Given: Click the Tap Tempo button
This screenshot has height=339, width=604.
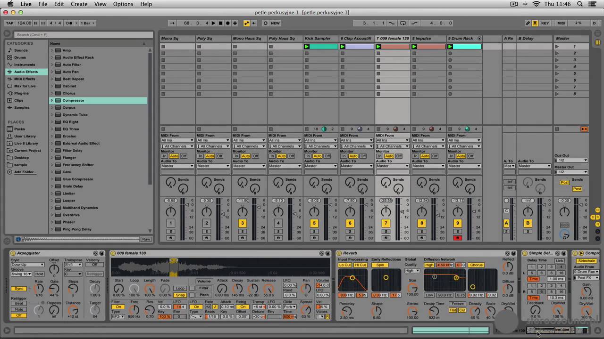Looking at the screenshot, I should click(x=9, y=23).
